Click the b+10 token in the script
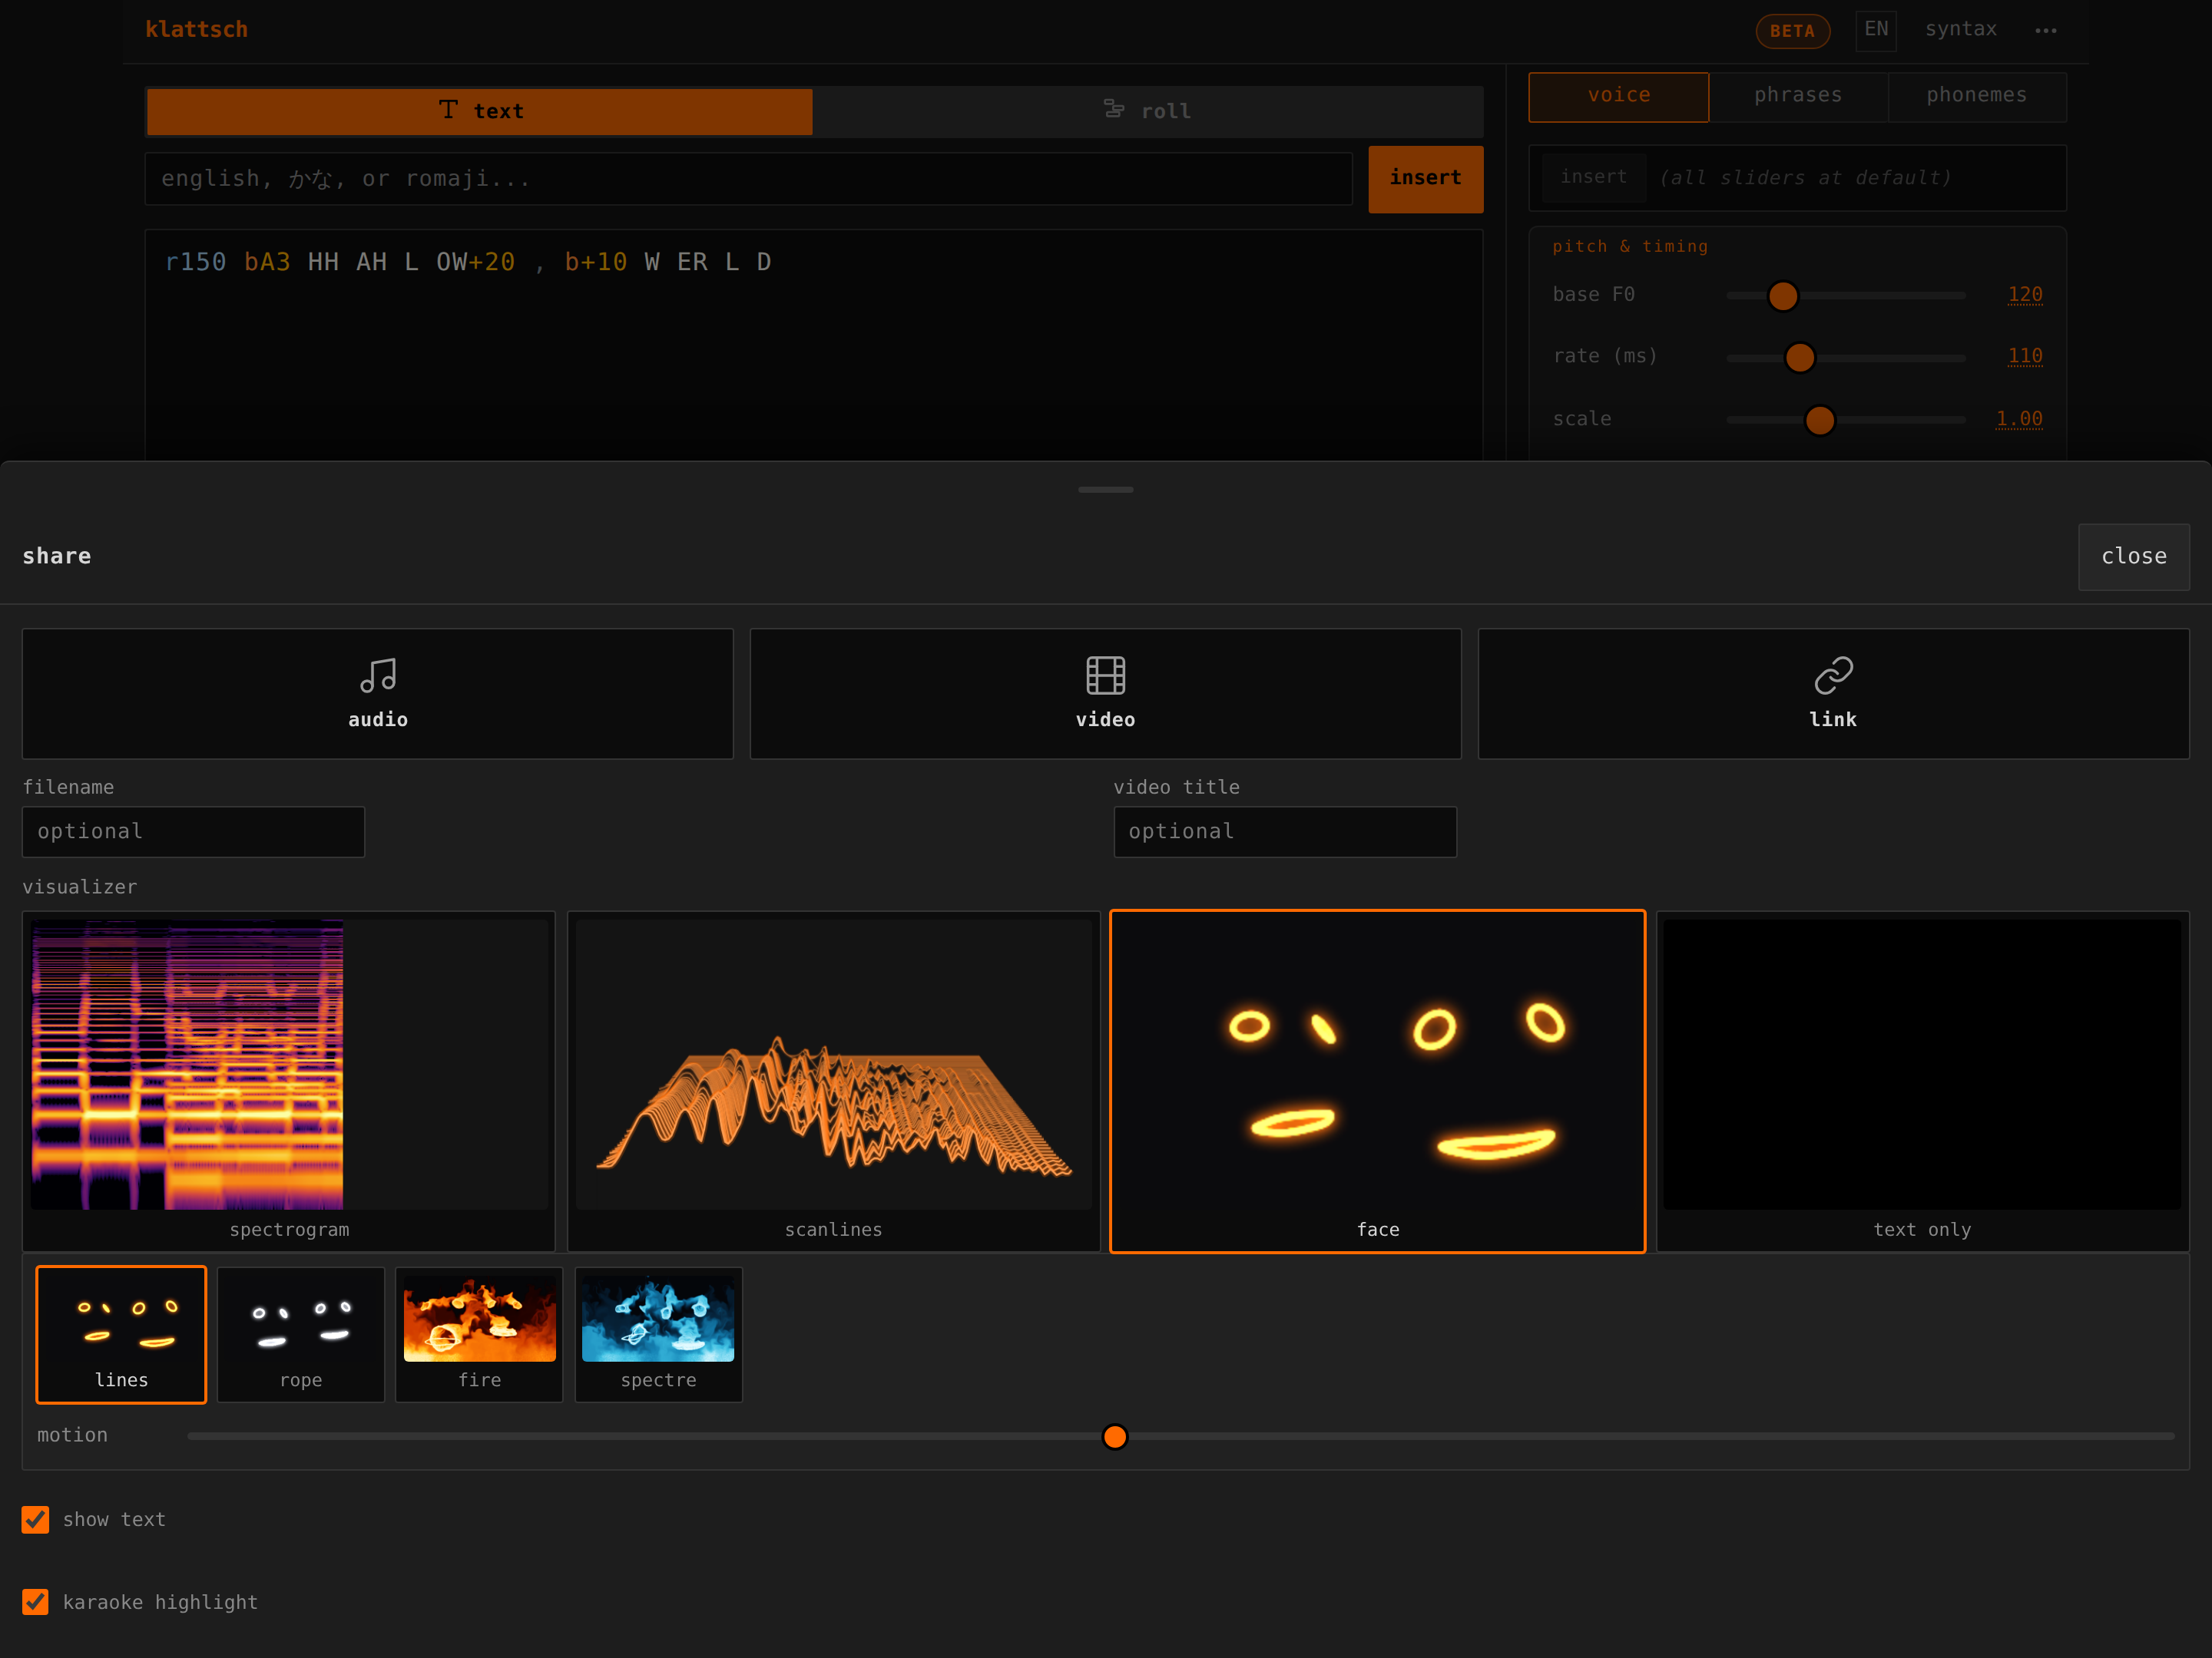The width and height of the screenshot is (2212, 1658). [x=596, y=262]
